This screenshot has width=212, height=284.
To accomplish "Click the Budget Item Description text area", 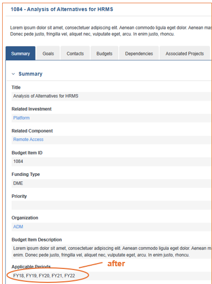I will [x=112, y=252].
